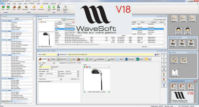199x107 pixels.
Task: Open the Achats ribbon tab
Action: [20, 3]
